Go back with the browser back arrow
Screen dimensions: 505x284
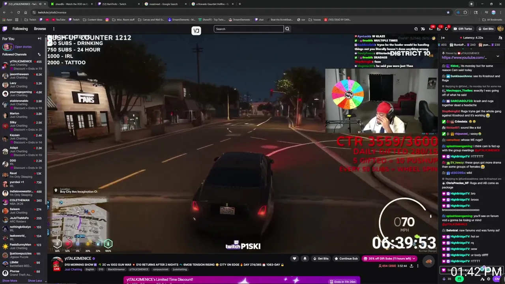click(4, 12)
